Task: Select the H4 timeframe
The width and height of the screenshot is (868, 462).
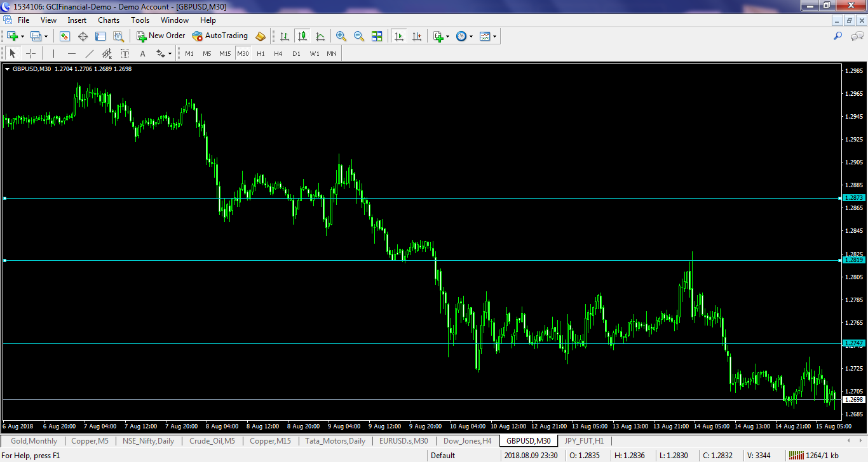Action: click(x=278, y=54)
